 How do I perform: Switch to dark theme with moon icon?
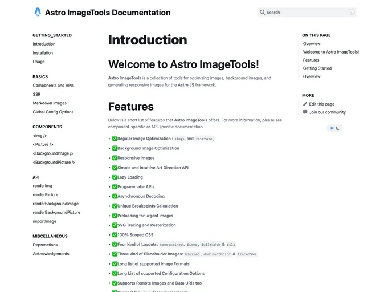tap(338, 128)
